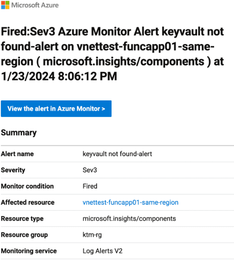Select the Fired condition value

coord(90,186)
